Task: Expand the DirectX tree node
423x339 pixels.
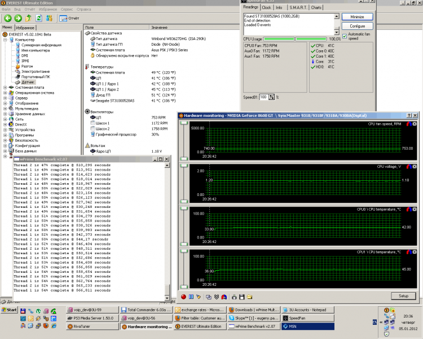Action: point(5,124)
